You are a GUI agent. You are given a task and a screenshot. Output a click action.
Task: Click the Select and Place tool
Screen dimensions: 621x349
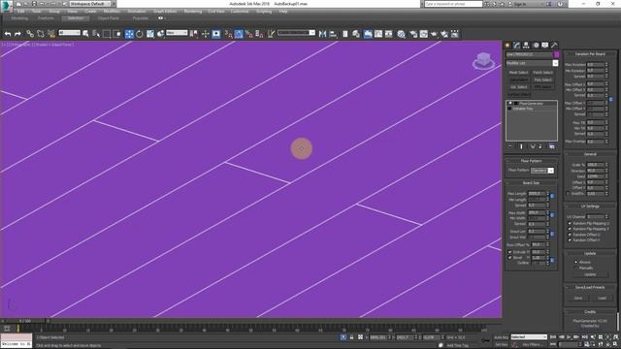[x=160, y=34]
